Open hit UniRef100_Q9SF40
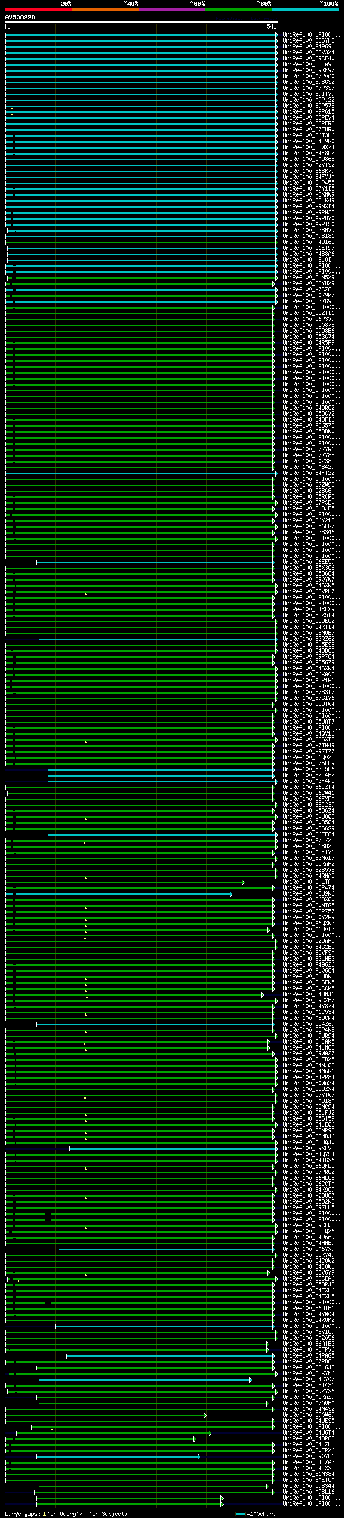Screen dimensions: 344x1518 [x=309, y=58]
